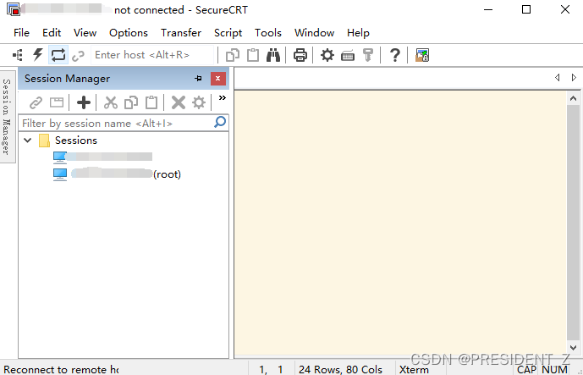
Task: Add new session with plus icon
Action: click(84, 102)
